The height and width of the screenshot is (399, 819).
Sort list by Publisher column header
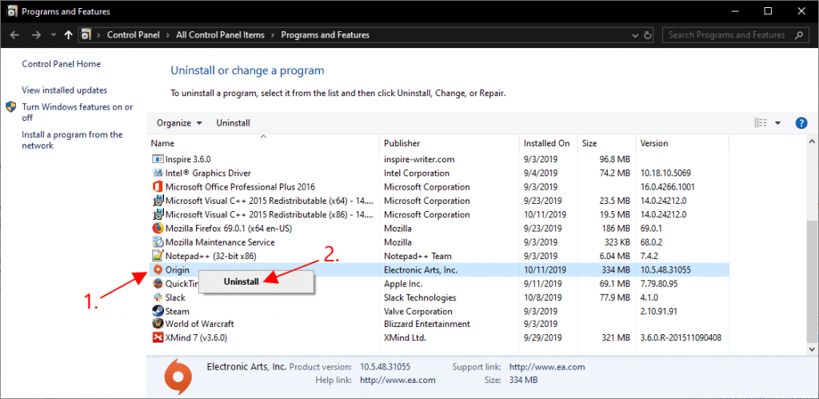[402, 143]
